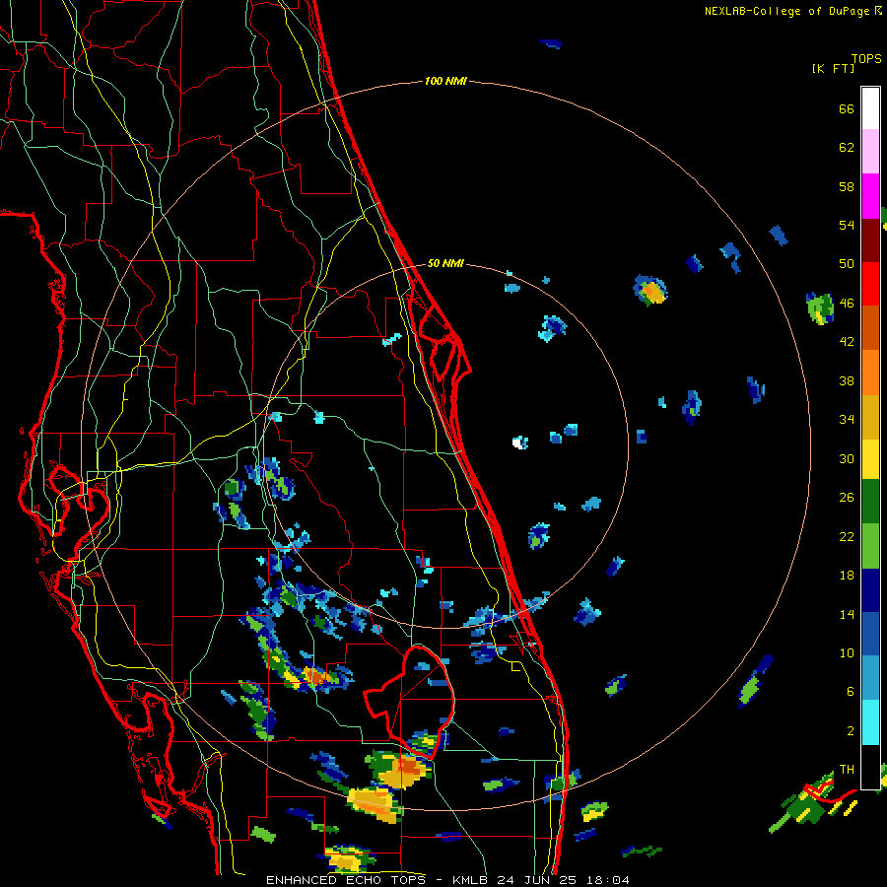Pick the white swatch at legend top
This screenshot has width=887, height=887.
click(x=870, y=108)
